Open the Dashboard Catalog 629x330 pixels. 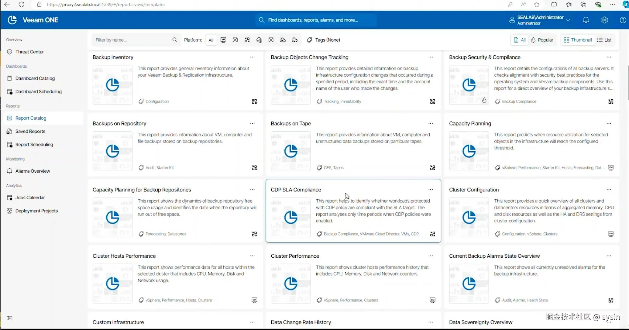(34, 78)
